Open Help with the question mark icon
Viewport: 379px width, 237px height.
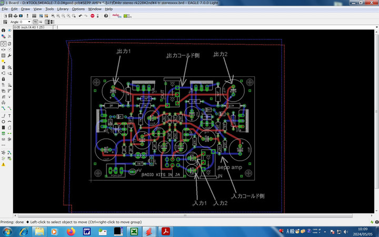coord(105,16)
